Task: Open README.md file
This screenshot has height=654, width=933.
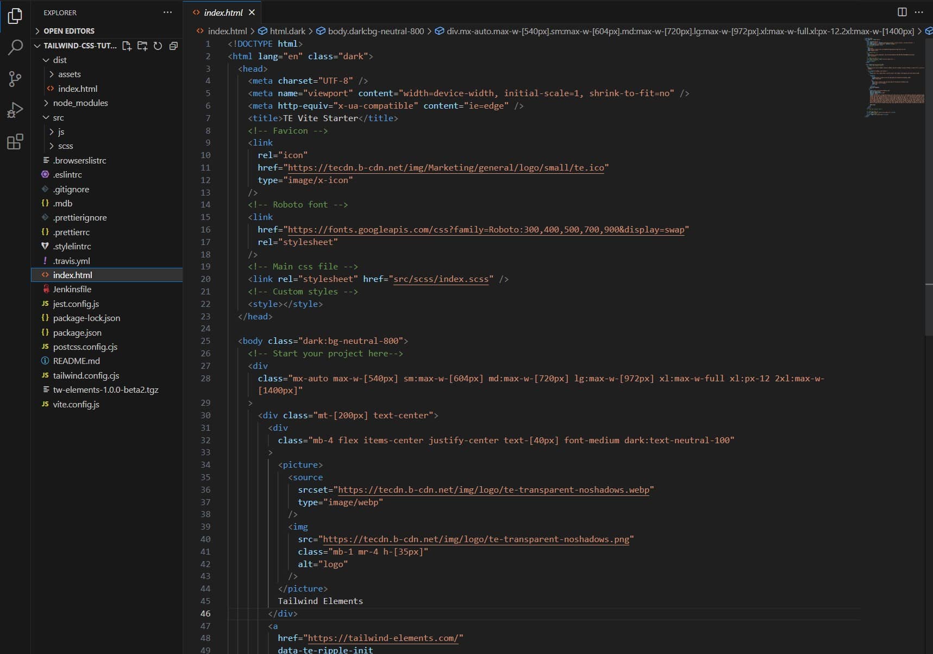Action: pos(107,361)
